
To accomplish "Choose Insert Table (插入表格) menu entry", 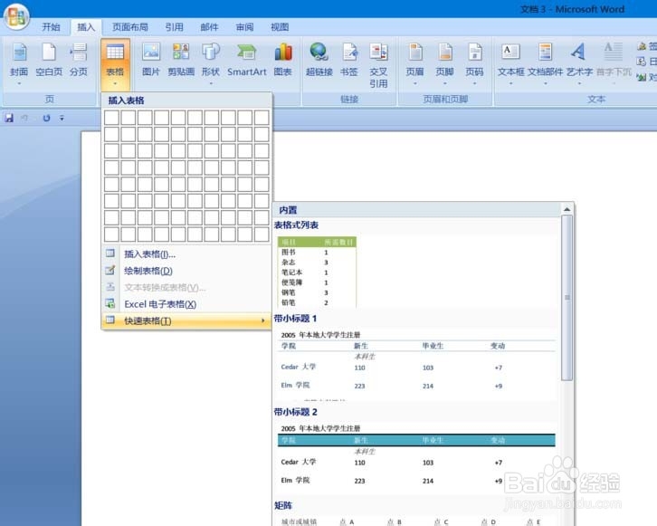I will pos(186,254).
